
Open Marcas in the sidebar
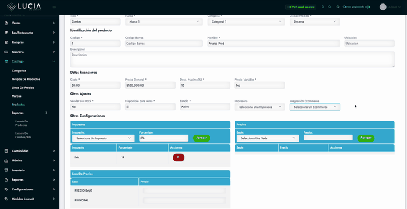tap(17, 96)
